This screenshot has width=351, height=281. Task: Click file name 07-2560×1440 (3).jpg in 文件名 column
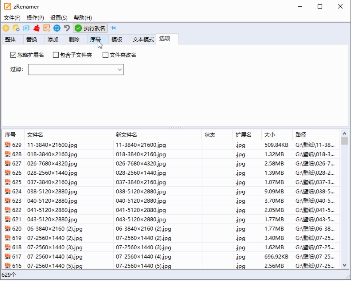(55, 247)
